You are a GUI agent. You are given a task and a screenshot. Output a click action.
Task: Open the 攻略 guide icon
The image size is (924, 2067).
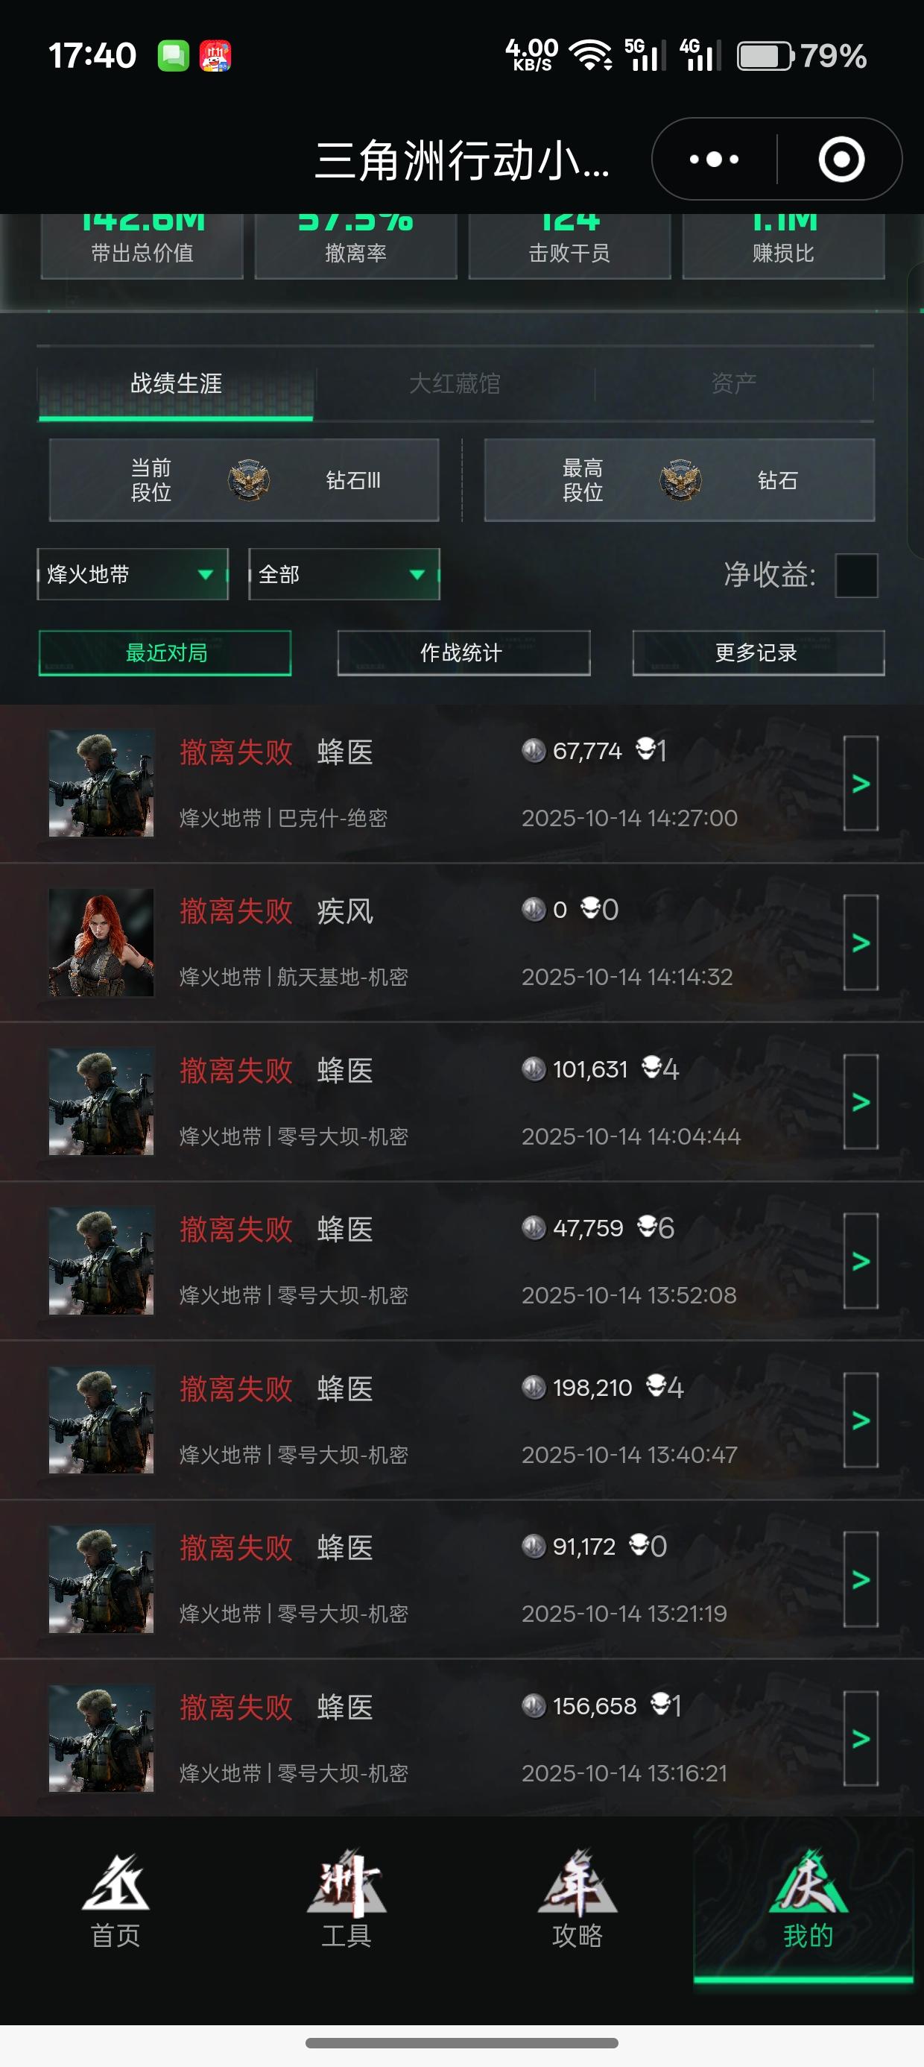[x=577, y=1900]
